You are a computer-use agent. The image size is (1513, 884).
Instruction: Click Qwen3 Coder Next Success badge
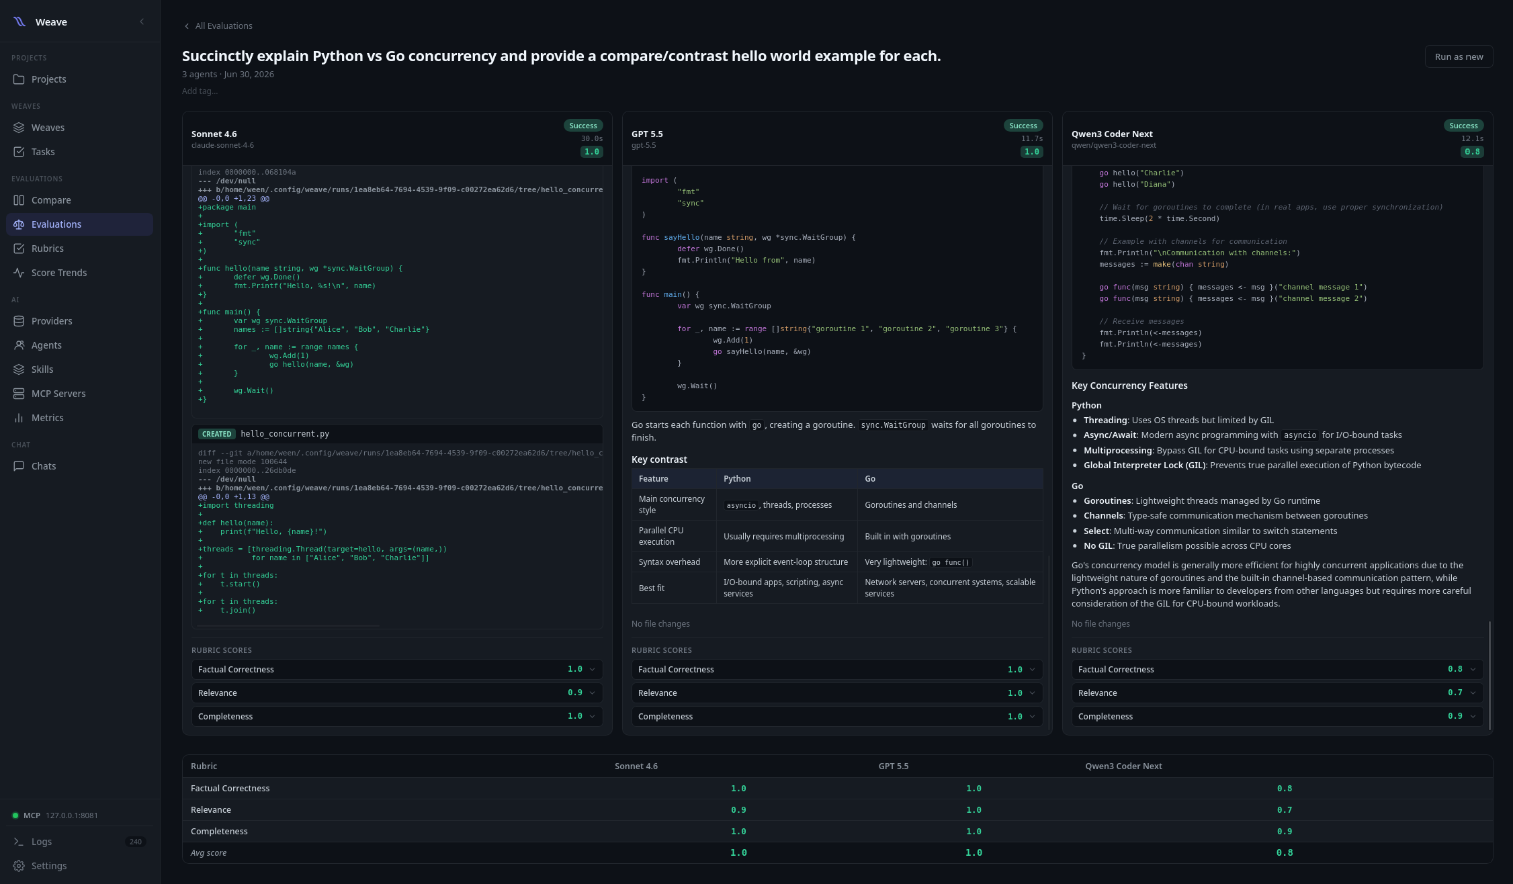click(1463, 126)
